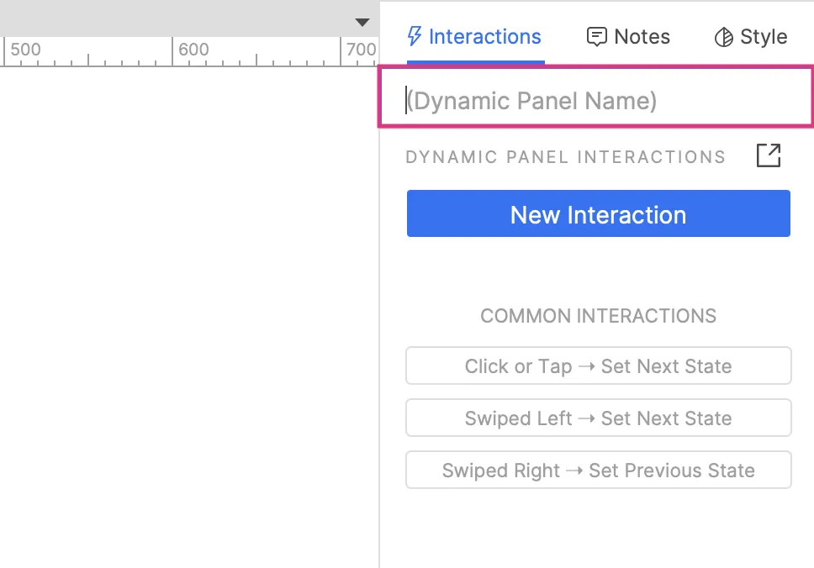
Task: Open the Notes tab label
Action: 642,37
